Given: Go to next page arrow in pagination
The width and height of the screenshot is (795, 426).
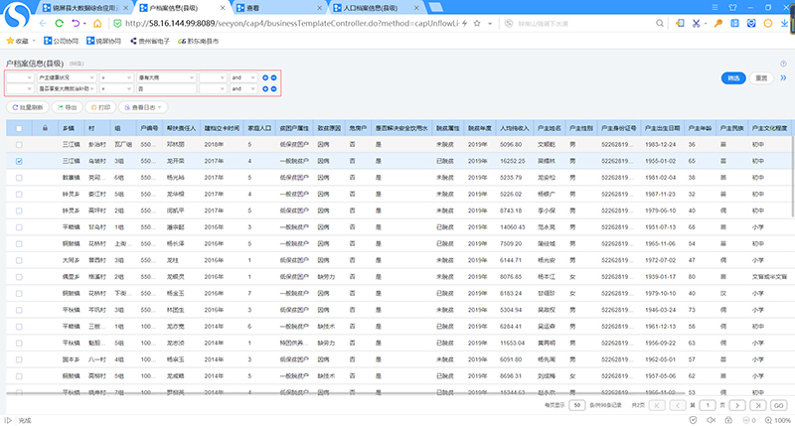Looking at the screenshot, I should click(x=737, y=405).
